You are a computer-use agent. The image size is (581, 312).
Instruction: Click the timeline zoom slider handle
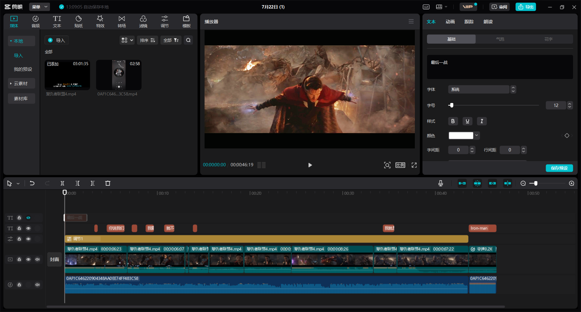click(x=536, y=183)
